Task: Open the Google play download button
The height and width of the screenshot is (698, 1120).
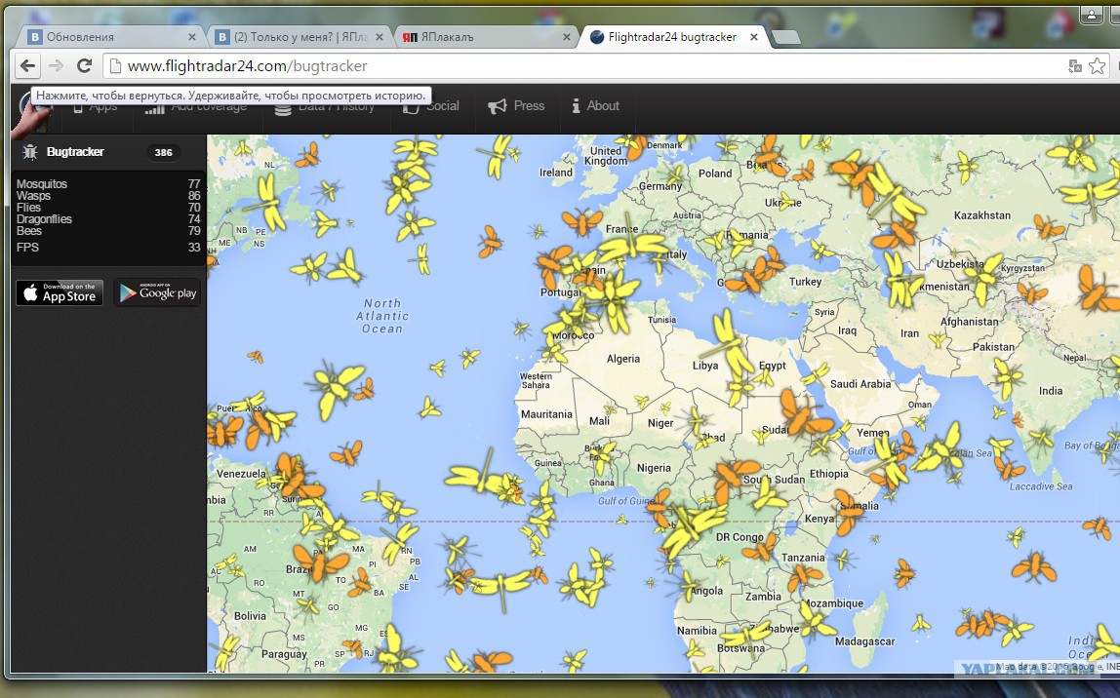Action: coord(157,292)
